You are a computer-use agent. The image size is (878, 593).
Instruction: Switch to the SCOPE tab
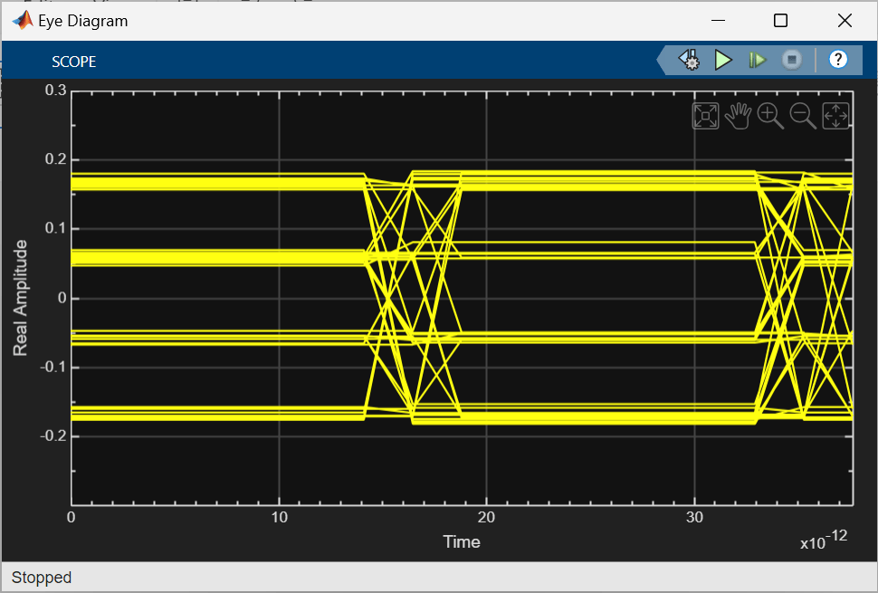74,62
